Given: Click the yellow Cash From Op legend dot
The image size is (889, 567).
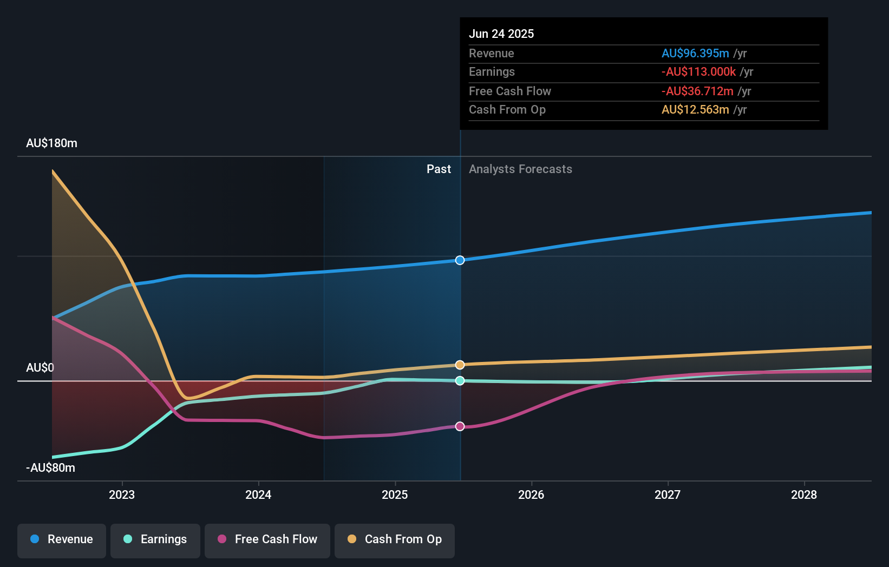Looking at the screenshot, I should coord(351,539).
